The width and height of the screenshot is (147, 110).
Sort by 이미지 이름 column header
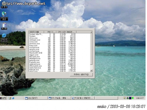click(36, 32)
